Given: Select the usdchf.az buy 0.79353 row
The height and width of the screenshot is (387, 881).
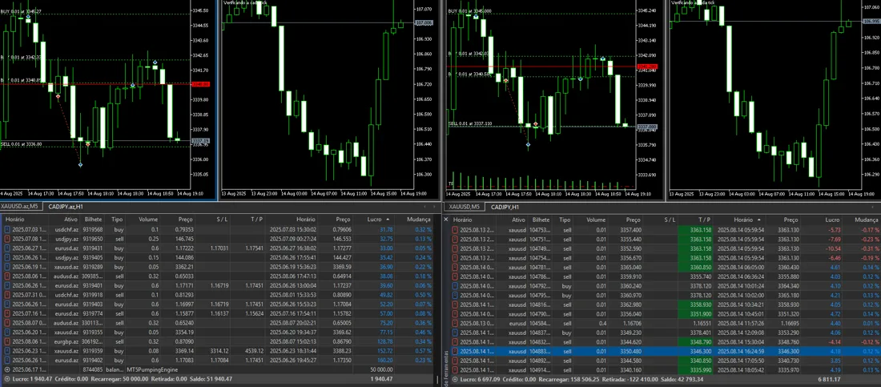Looking at the screenshot, I should point(217,229).
